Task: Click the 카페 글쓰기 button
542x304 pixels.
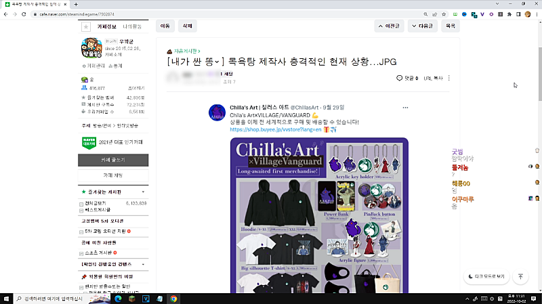Action: coord(113,160)
